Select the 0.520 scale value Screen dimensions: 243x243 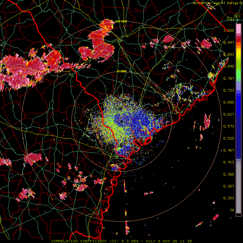pos(229,139)
